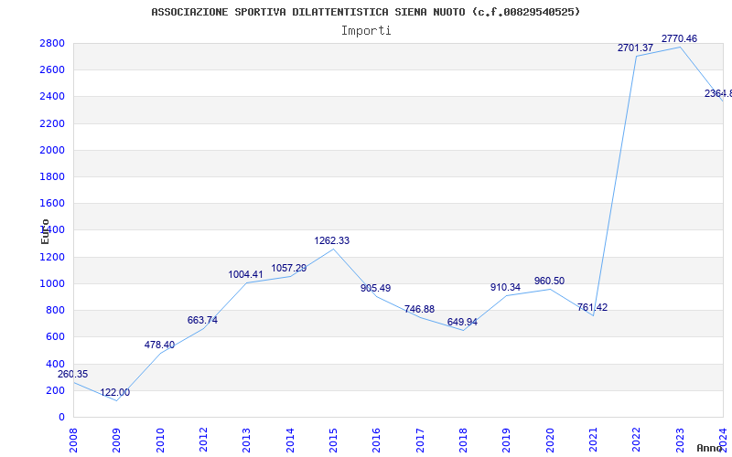Click the 2021 year axis label
The width and height of the screenshot is (732, 457).
(593, 441)
